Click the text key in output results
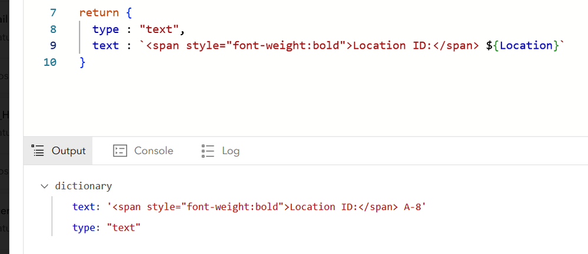The image size is (588, 254). 83,206
